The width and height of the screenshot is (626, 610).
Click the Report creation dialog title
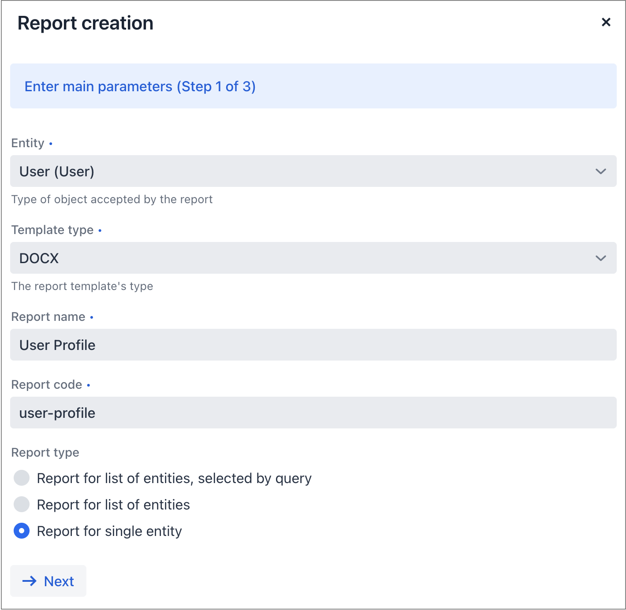click(86, 23)
